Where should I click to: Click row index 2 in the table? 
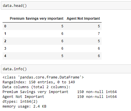click(5, 41)
